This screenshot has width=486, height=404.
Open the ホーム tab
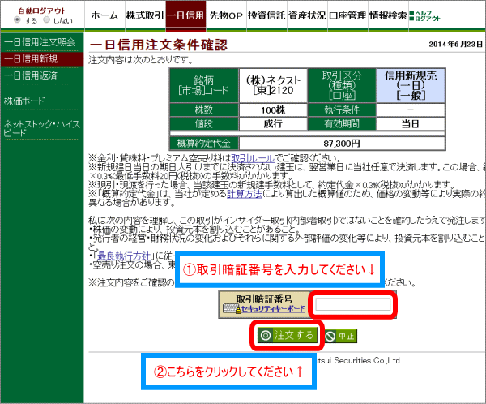coord(104,15)
